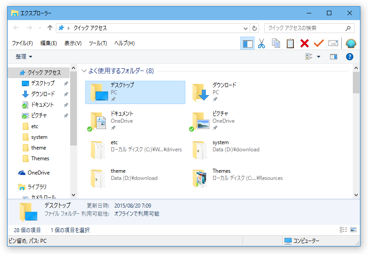
Task: Click the デスクトップ large icon in details pane
Action: click(29, 212)
